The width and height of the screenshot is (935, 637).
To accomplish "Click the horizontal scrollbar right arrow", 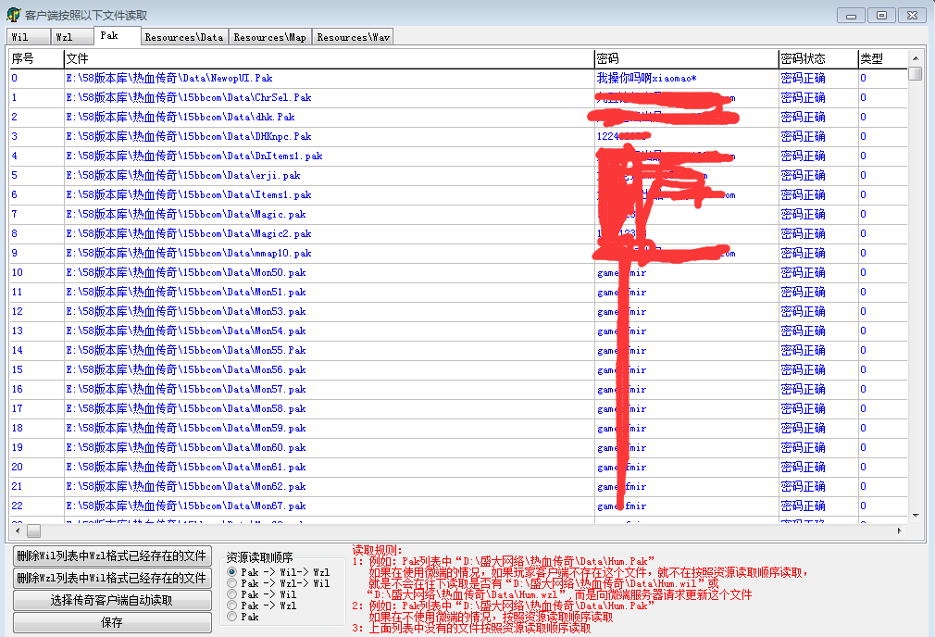I will click(899, 531).
